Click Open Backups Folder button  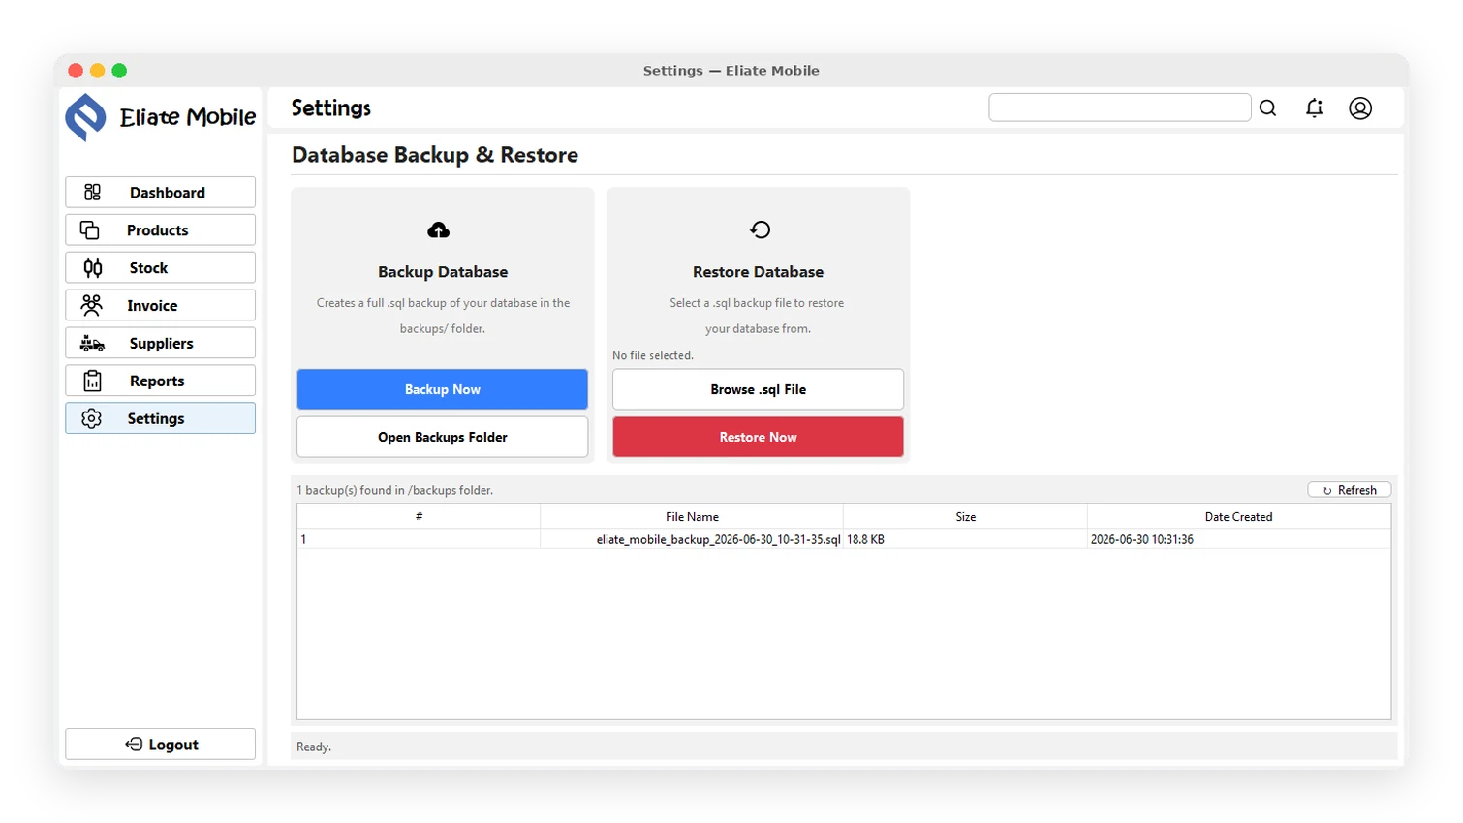click(443, 437)
